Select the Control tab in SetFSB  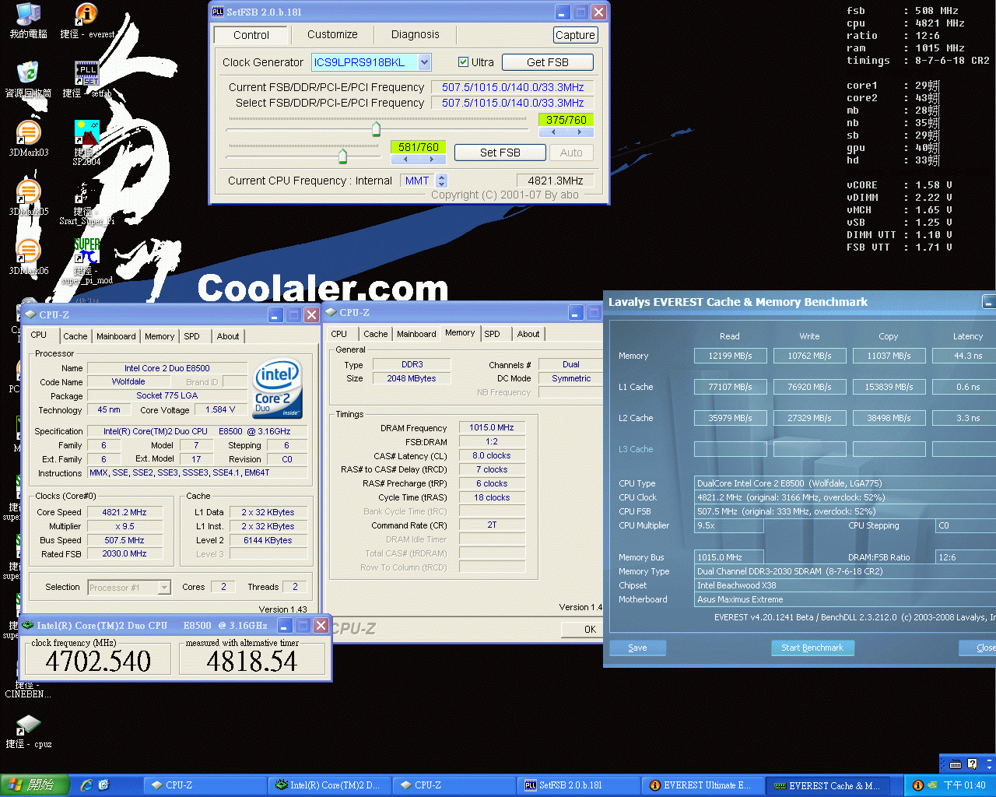point(251,35)
